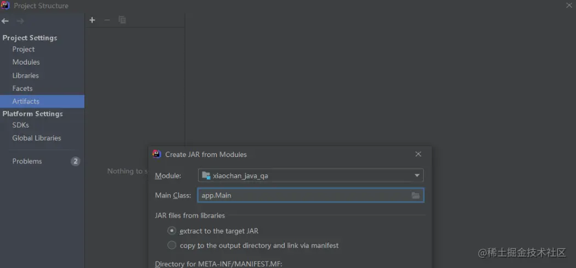
Task: Close the Create JAR from Modules dialog
Action: pyautogui.click(x=418, y=154)
